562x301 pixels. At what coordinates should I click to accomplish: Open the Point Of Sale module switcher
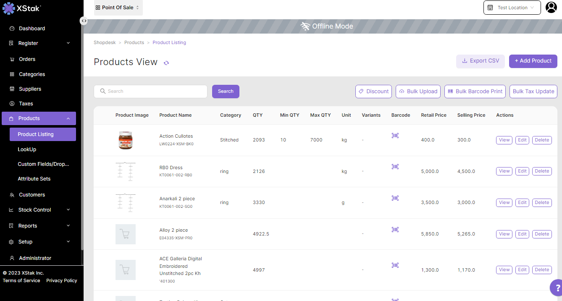118,8
